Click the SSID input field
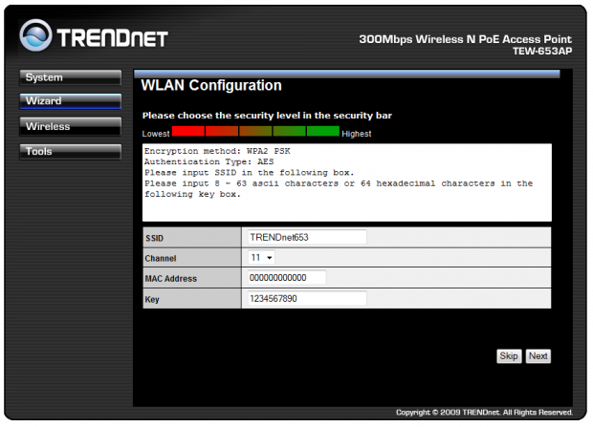The height and width of the screenshot is (427, 593). pos(307,237)
